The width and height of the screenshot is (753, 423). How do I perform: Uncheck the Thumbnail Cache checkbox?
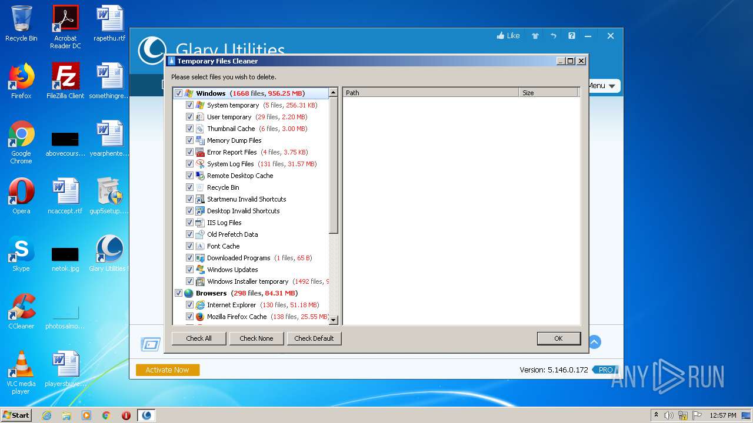[x=189, y=129]
